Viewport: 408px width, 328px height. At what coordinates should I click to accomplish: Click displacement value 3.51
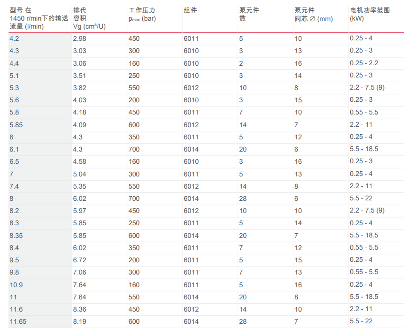tap(80, 76)
